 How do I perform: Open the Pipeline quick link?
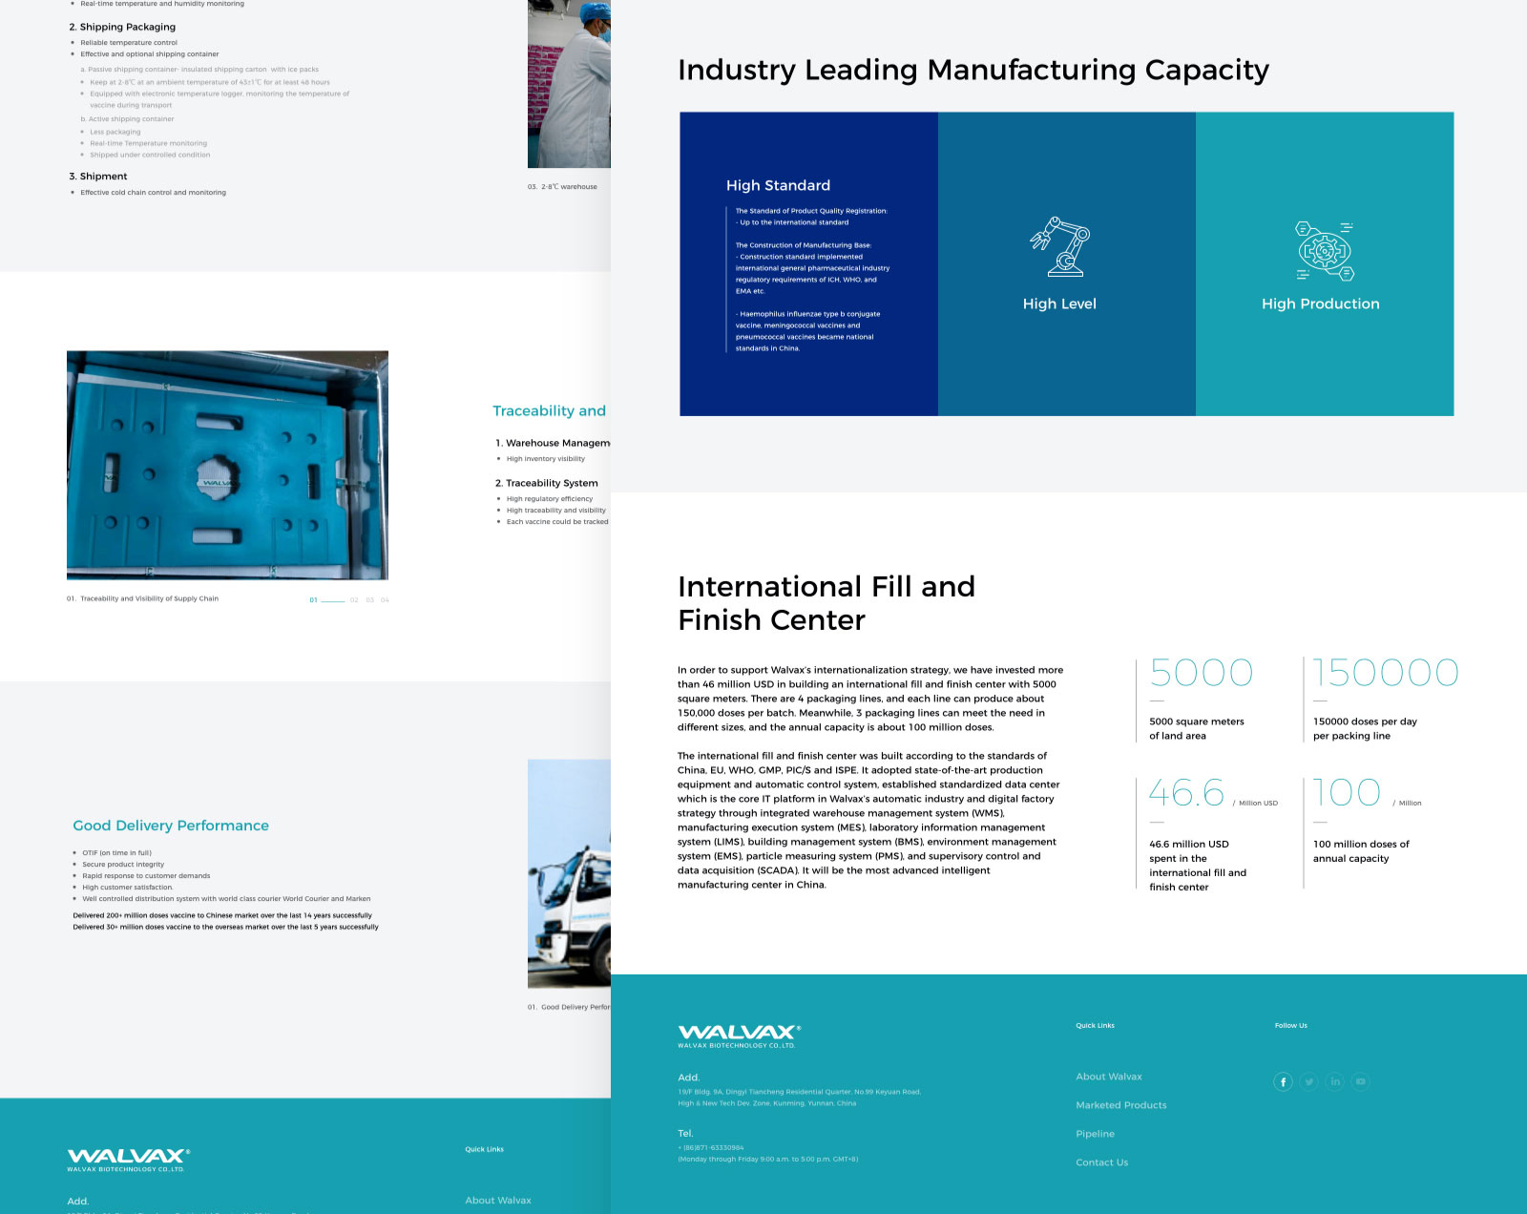click(1096, 1134)
